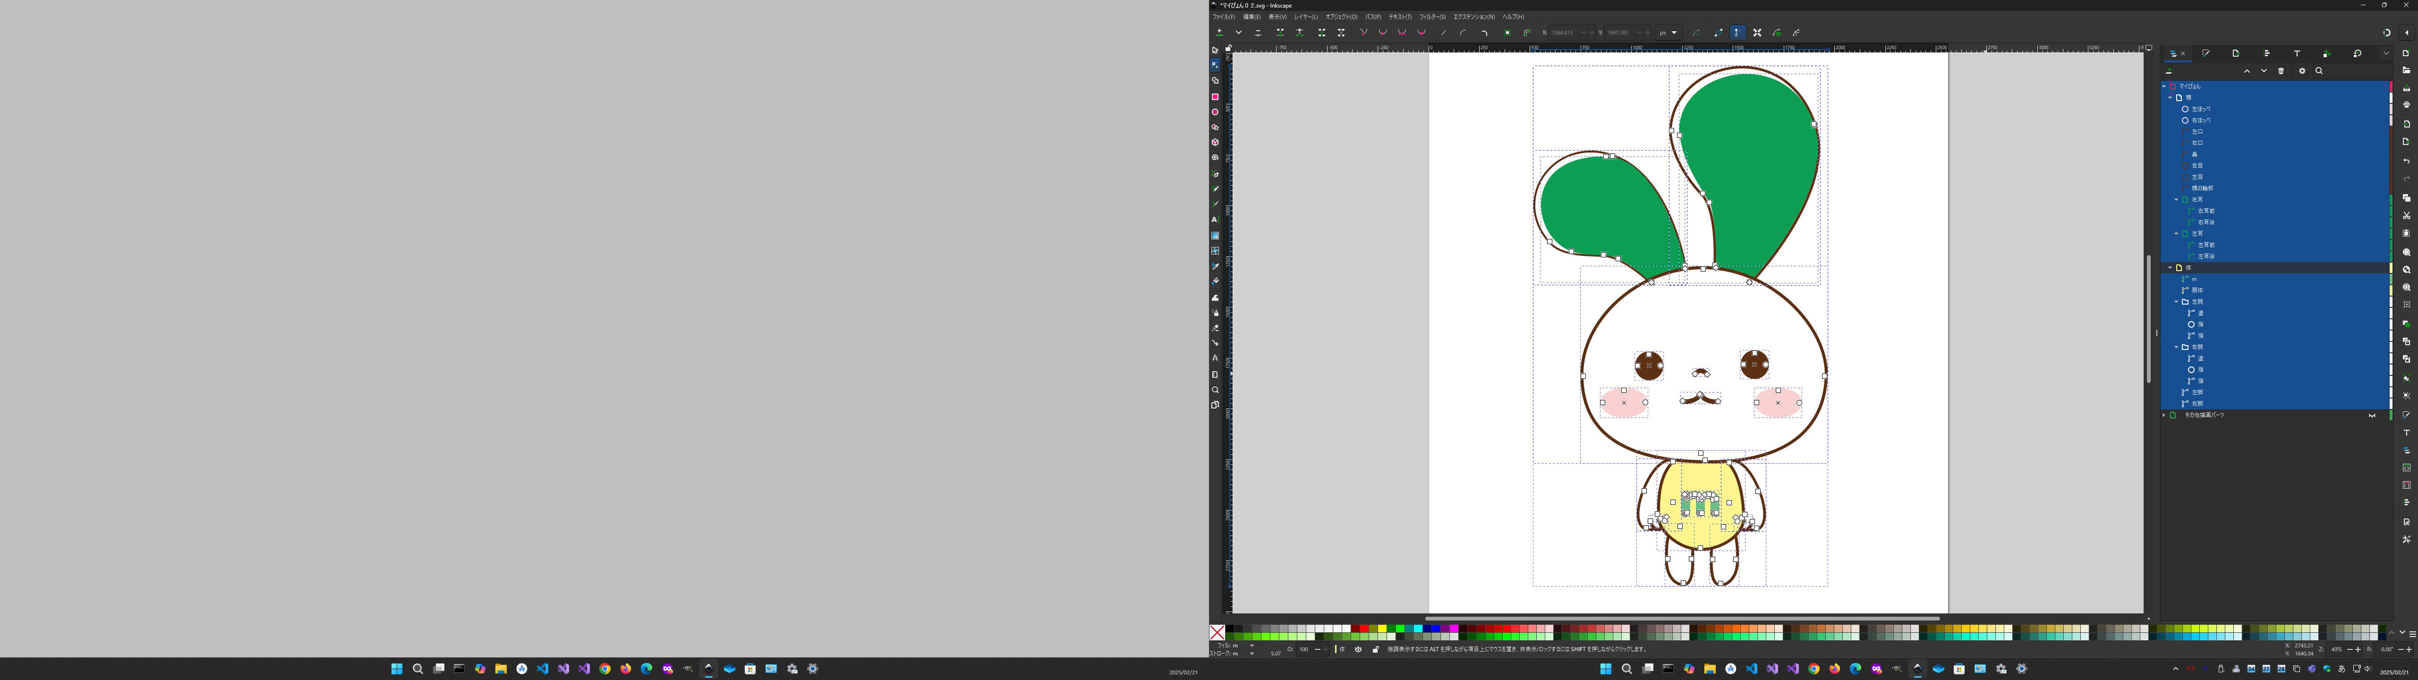Click the insert new nodes icon

coord(1219,33)
